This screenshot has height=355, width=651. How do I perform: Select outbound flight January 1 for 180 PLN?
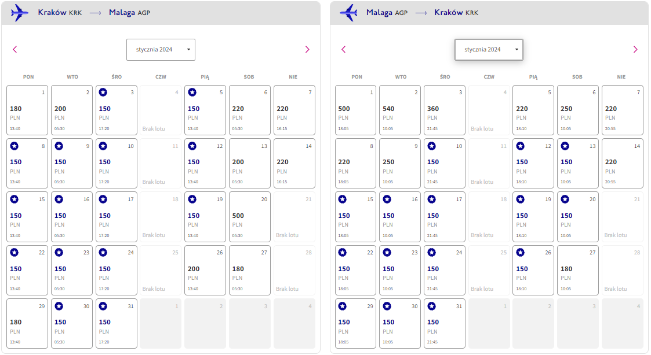point(27,110)
